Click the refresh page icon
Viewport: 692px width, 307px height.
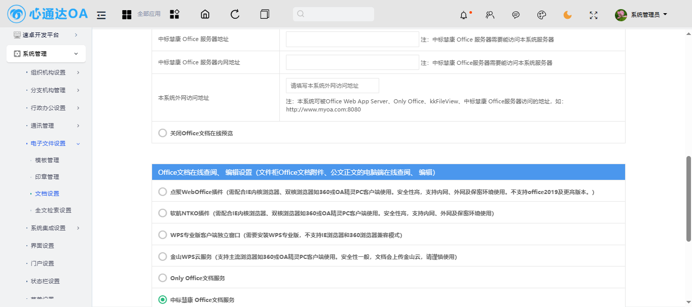235,14
